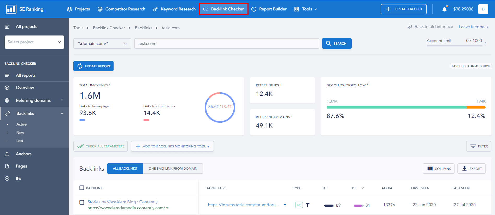Select Active backlinks sub-item
Image resolution: width=495 pixels, height=215 pixels.
(x=21, y=124)
